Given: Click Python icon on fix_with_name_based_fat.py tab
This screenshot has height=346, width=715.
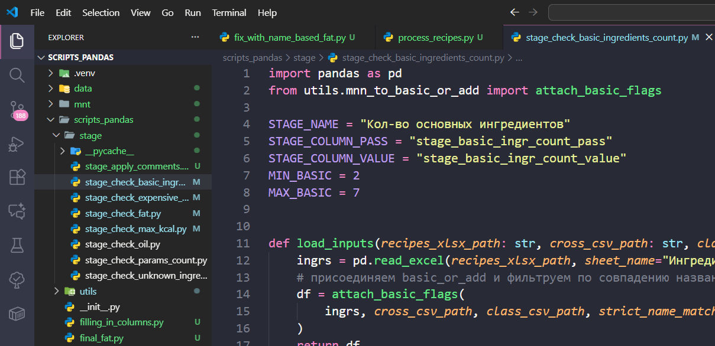Looking at the screenshot, I should pyautogui.click(x=225, y=37).
